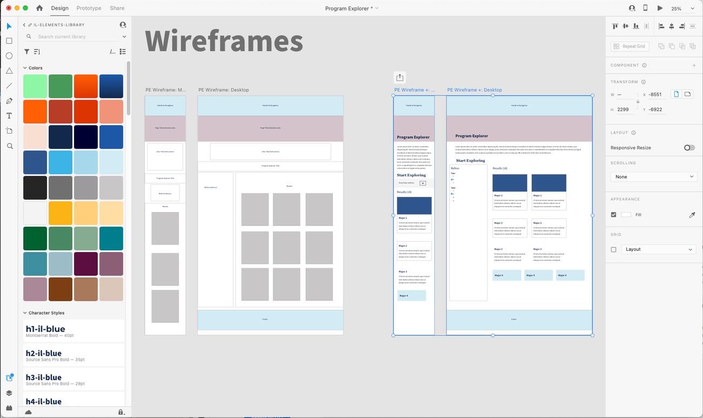Image resolution: width=703 pixels, height=418 pixels.
Task: Select the Rectangle tool
Action: click(x=9, y=41)
